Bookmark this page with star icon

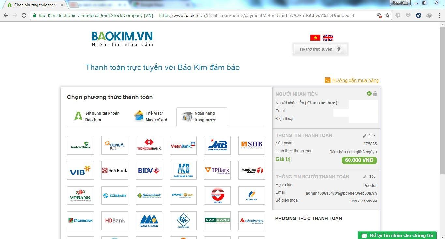click(x=387, y=15)
